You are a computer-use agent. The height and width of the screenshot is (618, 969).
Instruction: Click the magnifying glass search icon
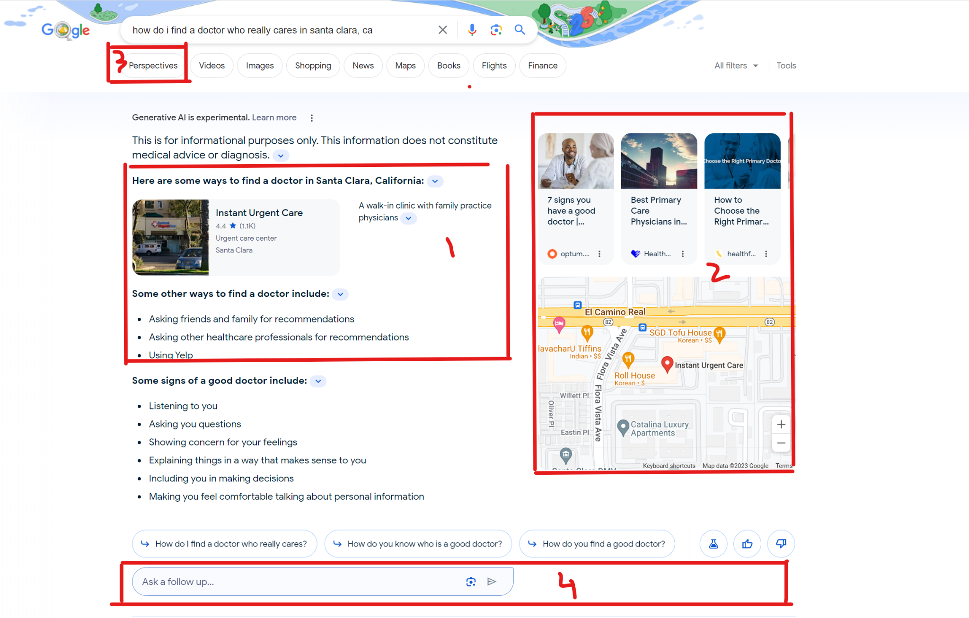pyautogui.click(x=520, y=30)
